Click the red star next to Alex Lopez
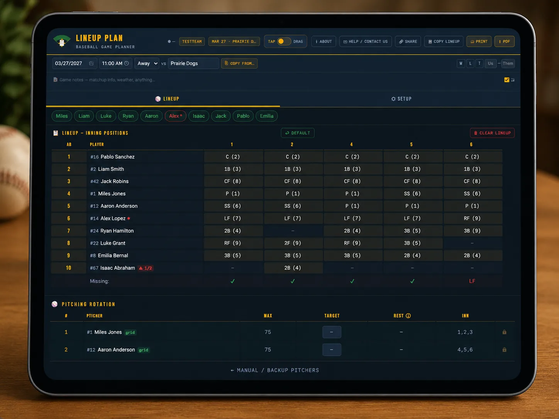This screenshot has height=419, width=559. (x=129, y=218)
